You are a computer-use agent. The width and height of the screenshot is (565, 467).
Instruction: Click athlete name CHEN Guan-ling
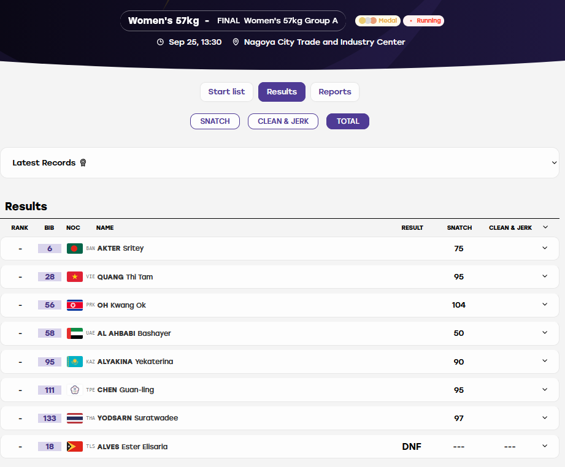click(x=125, y=390)
